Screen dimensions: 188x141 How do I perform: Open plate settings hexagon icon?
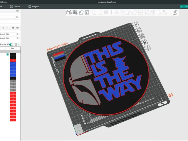coord(147,48)
